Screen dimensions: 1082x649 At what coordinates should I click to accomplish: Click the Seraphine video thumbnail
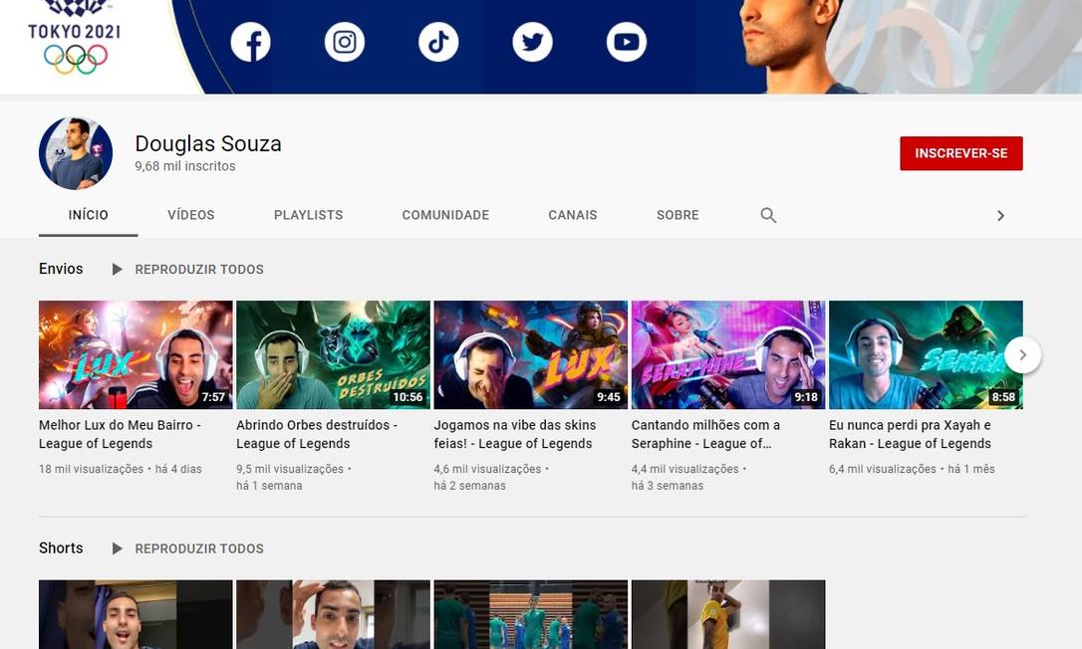point(727,354)
